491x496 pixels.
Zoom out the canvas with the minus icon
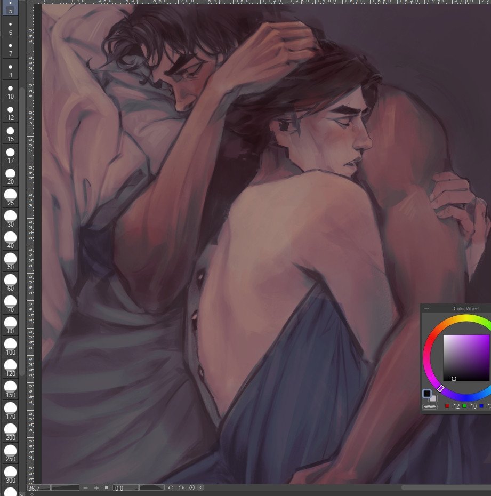85,488
